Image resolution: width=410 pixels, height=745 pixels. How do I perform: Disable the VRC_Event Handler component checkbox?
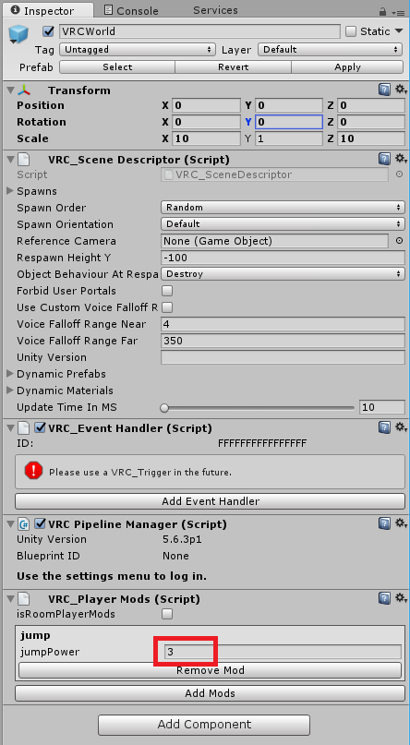click(41, 428)
